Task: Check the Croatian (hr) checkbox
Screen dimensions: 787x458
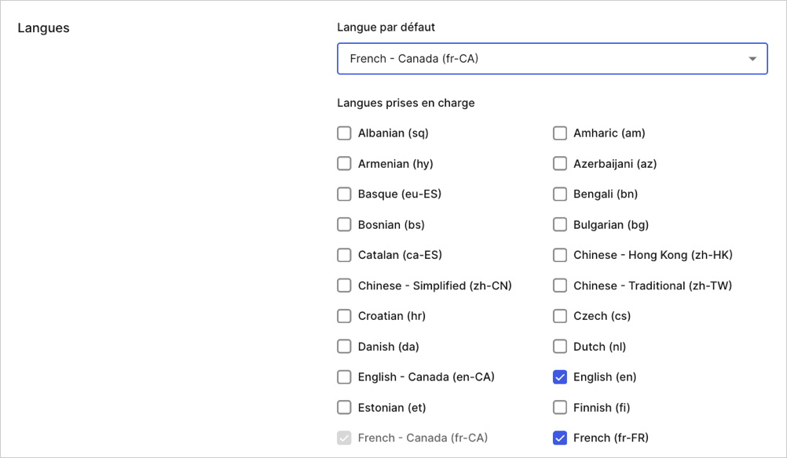Action: click(344, 316)
